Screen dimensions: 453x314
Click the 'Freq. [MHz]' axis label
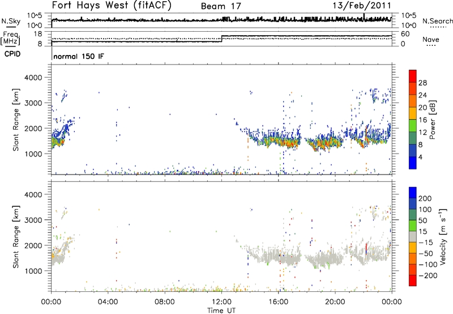pyautogui.click(x=10, y=39)
